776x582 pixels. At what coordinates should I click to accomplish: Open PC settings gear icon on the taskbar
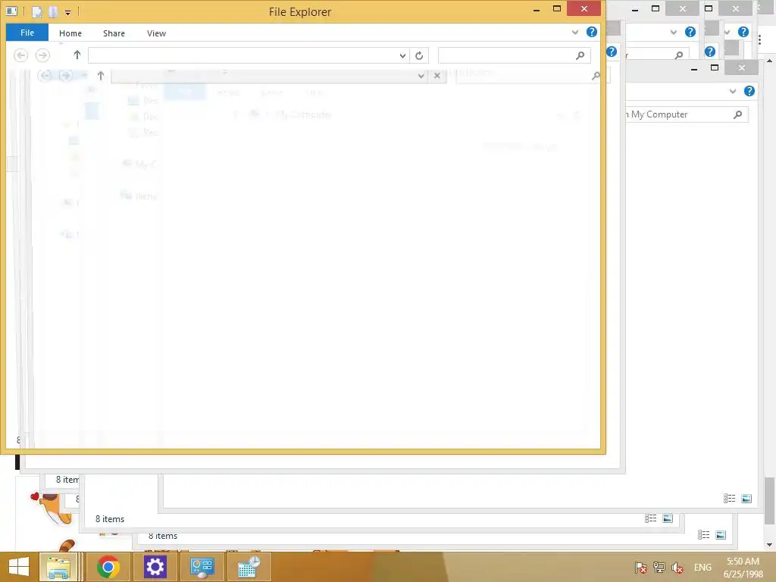[155, 567]
